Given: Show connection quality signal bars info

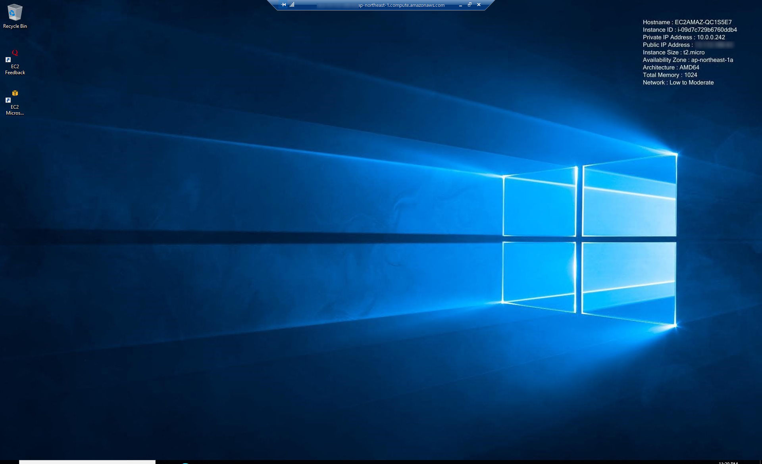Looking at the screenshot, I should point(292,5).
